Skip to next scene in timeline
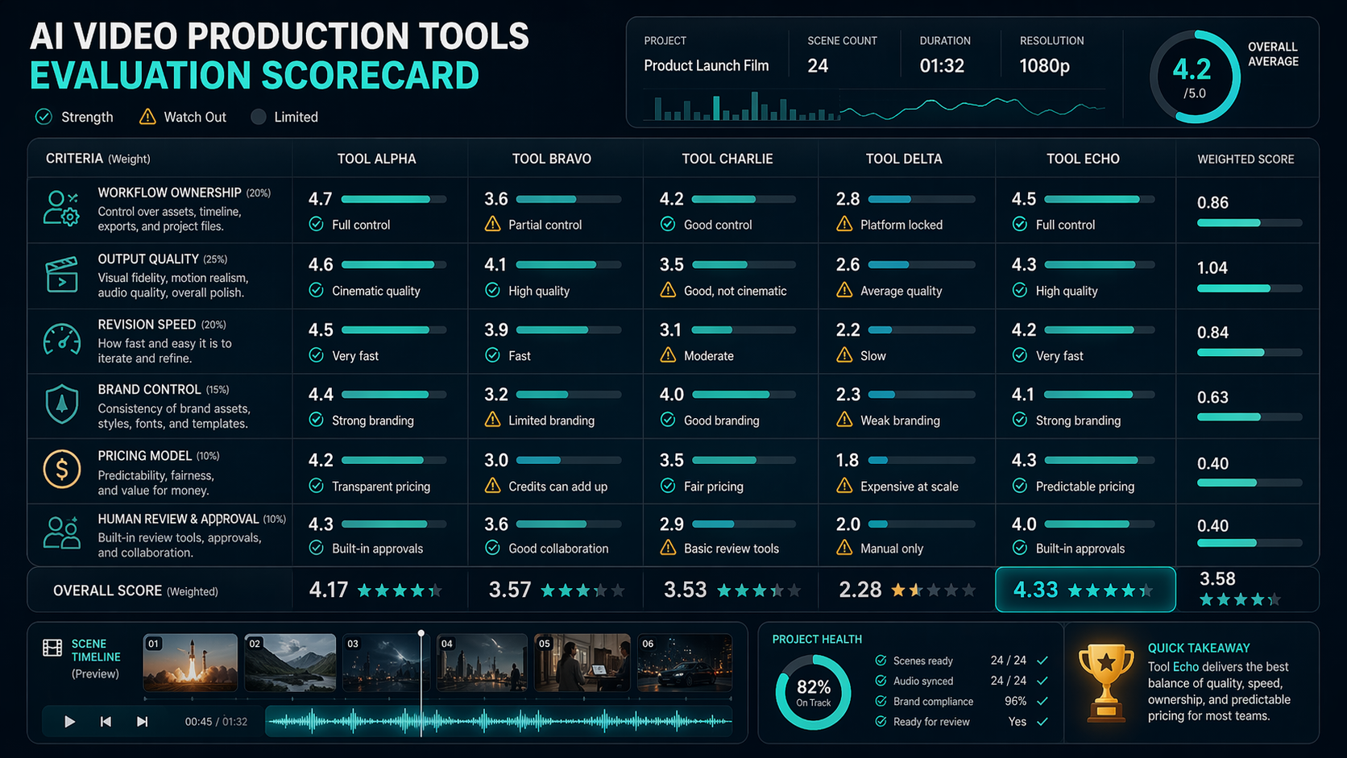The image size is (1347, 758). [x=142, y=722]
